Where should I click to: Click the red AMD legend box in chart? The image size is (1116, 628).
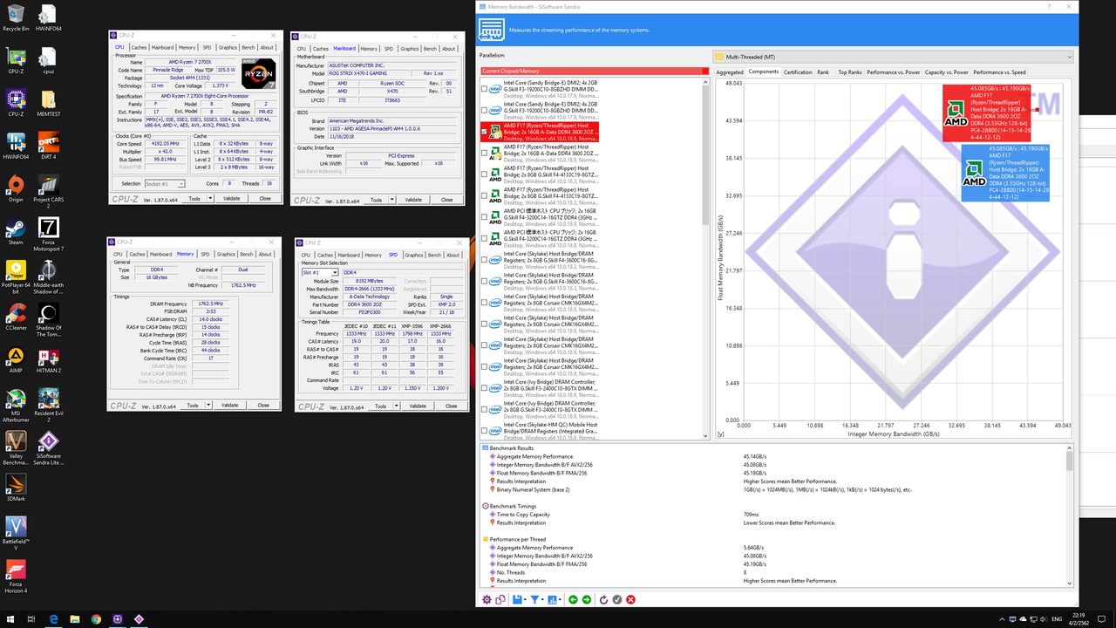(987, 113)
